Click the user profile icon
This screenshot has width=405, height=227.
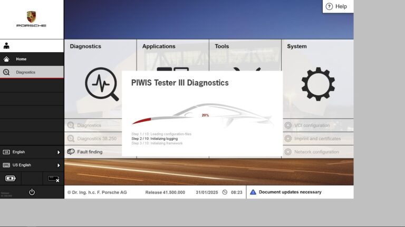pyautogui.click(x=6, y=46)
